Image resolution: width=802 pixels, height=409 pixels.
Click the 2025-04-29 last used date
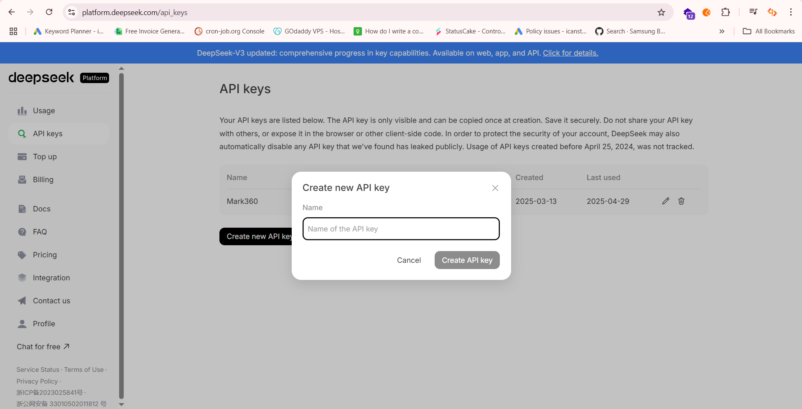click(608, 201)
